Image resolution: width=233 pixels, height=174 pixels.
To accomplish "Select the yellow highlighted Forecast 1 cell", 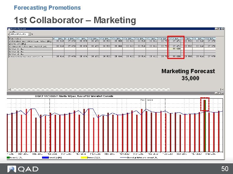I will [175, 49].
